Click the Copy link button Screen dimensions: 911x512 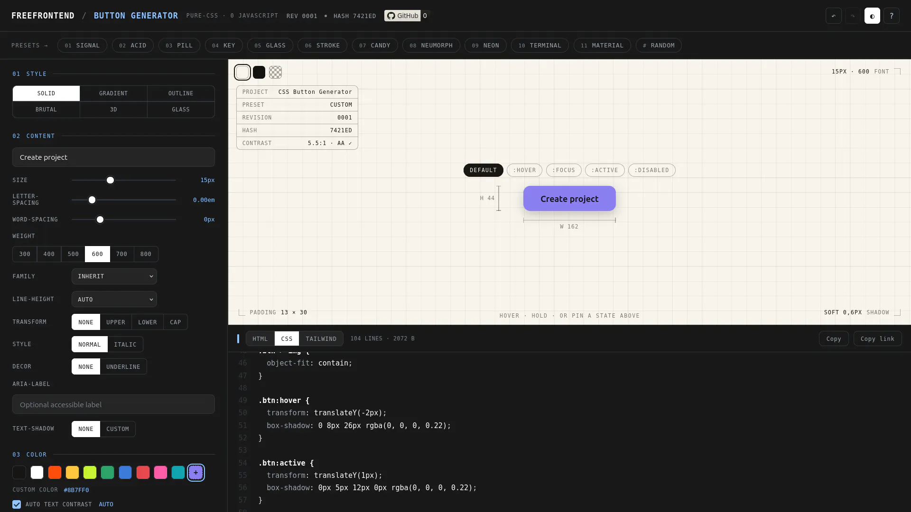pyautogui.click(x=877, y=338)
